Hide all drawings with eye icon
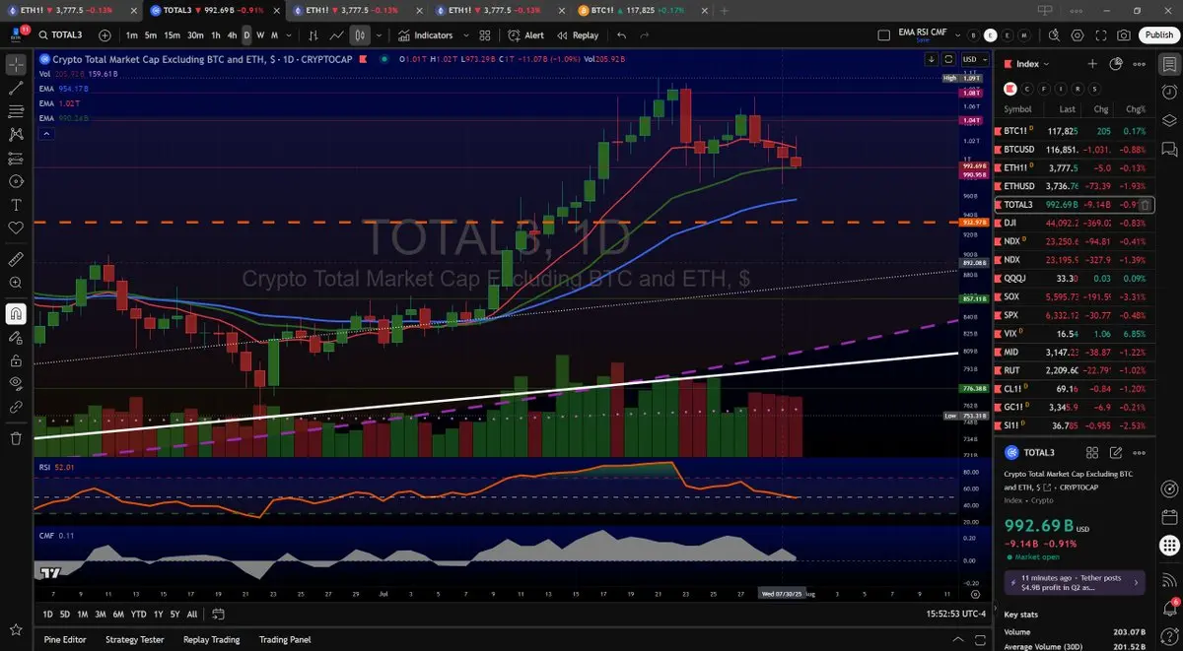The width and height of the screenshot is (1183, 651). point(16,383)
